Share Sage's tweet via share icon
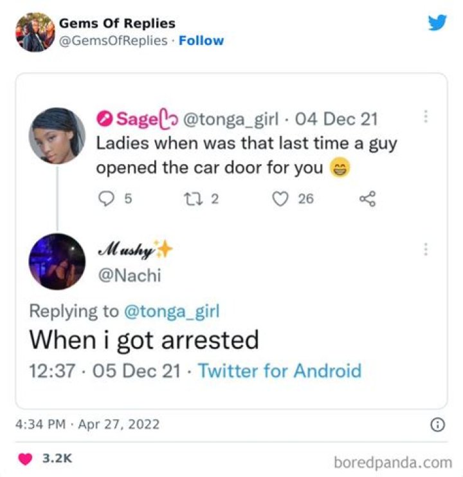 click(368, 199)
